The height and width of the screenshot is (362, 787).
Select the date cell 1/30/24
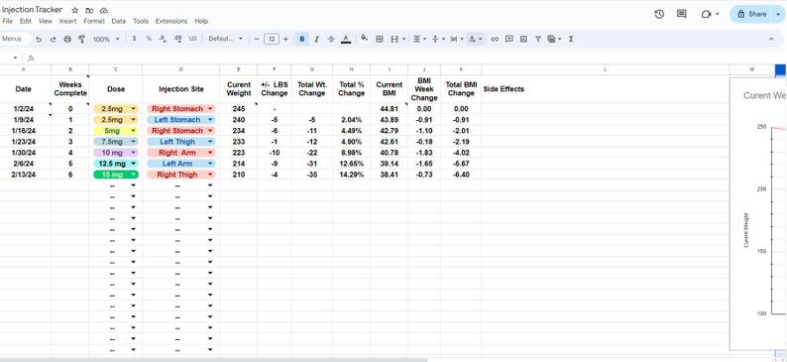click(x=24, y=153)
